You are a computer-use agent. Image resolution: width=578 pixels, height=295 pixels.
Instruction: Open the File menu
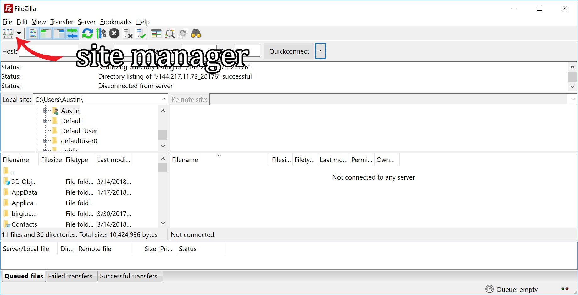coord(7,22)
